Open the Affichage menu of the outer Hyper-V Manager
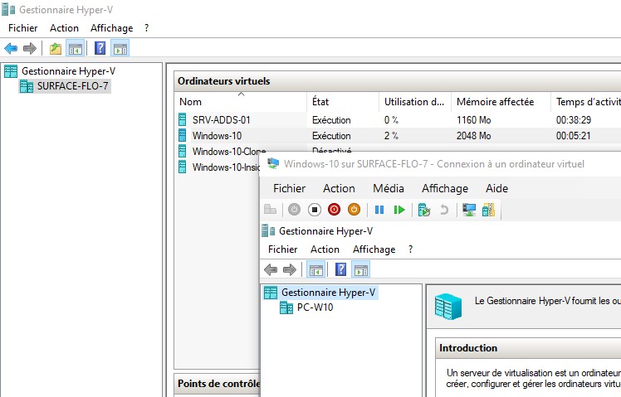 pyautogui.click(x=112, y=28)
